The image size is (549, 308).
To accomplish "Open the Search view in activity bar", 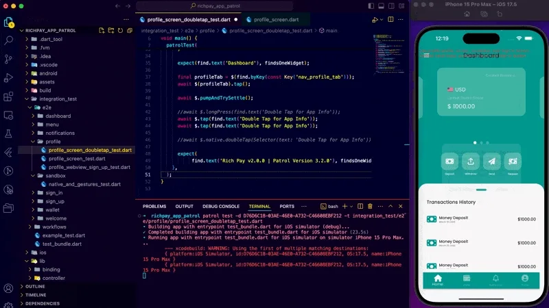I will point(9,40).
